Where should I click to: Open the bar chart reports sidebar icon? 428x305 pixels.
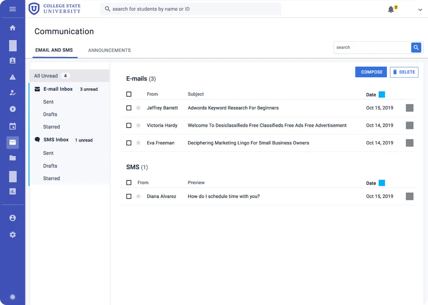click(x=12, y=191)
